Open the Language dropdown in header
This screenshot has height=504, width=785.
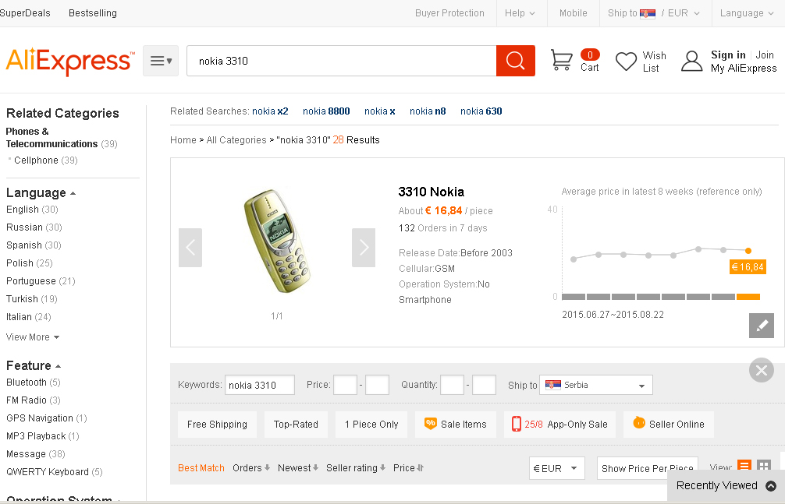pyautogui.click(x=747, y=13)
